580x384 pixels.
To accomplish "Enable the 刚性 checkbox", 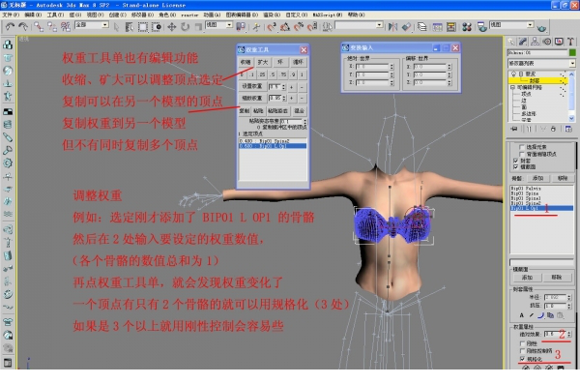I will click(x=522, y=343).
